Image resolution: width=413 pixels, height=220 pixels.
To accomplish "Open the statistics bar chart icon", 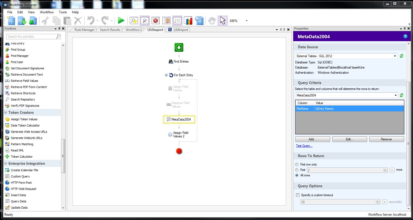I will point(188,21).
